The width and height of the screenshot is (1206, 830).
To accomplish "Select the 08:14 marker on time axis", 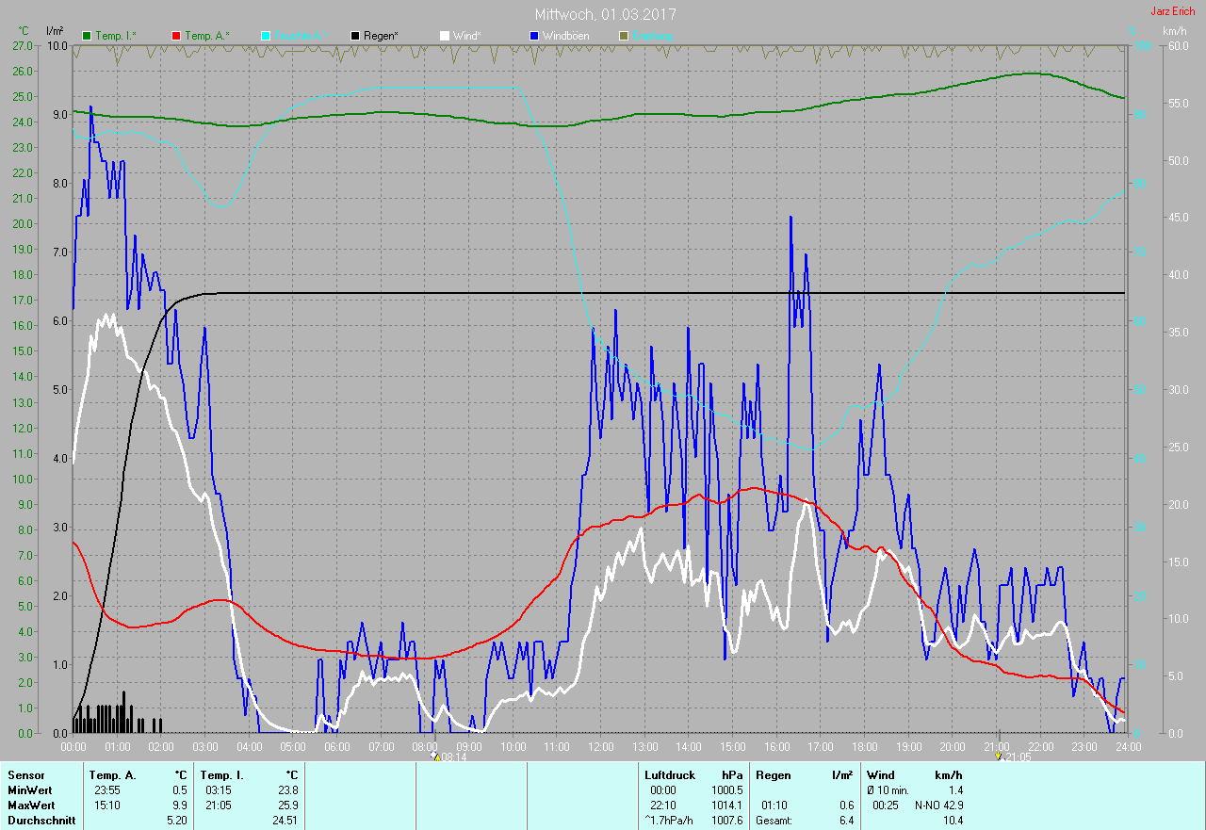I will click(x=435, y=757).
